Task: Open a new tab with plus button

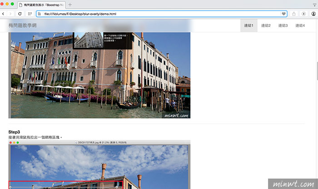Action: pyautogui.click(x=70, y=5)
